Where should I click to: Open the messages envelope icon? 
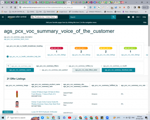coord(129,17)
